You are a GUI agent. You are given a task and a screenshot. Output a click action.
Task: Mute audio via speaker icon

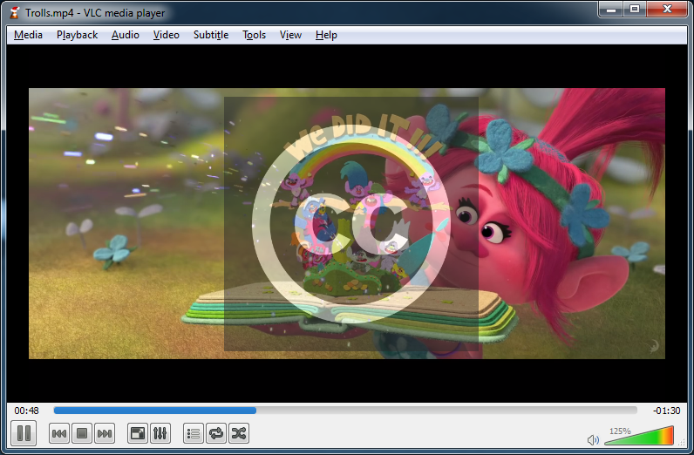click(593, 439)
